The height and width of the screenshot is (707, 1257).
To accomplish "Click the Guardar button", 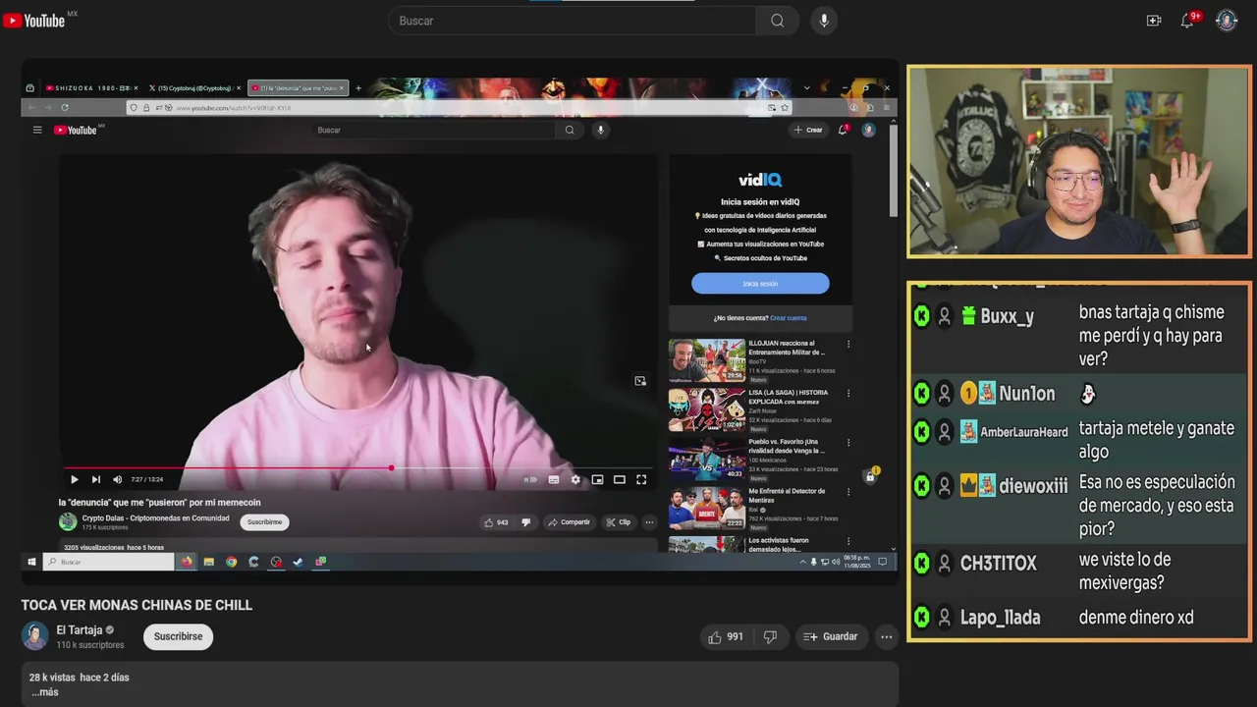I will (831, 637).
